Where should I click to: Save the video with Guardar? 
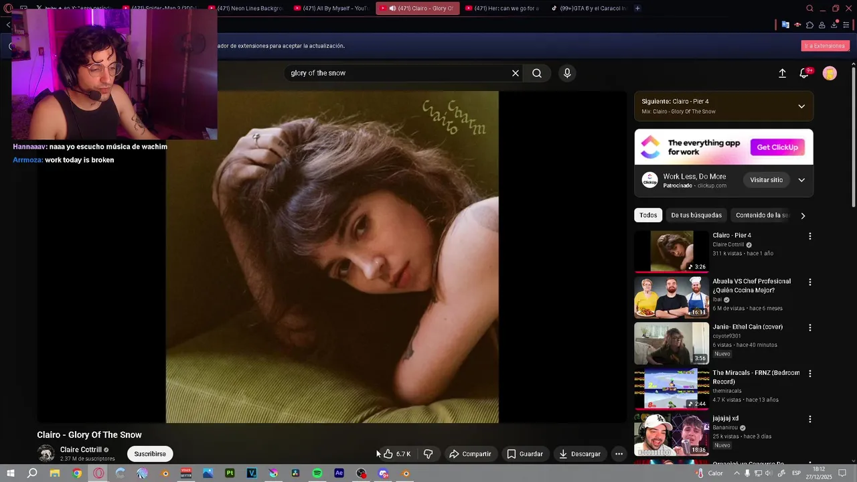coord(525,454)
